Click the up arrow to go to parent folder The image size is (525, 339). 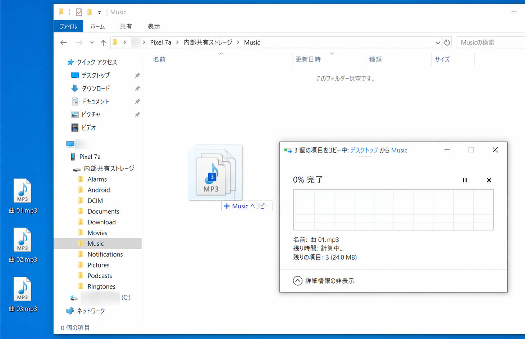point(103,42)
